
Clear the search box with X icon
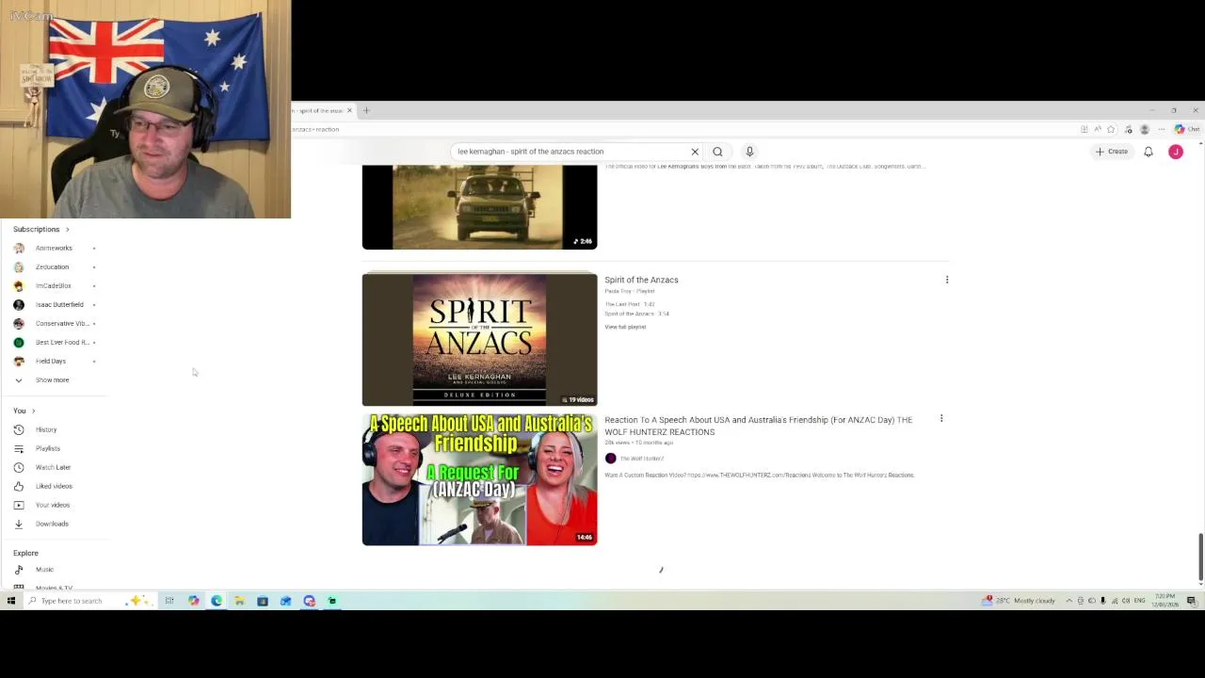695,152
